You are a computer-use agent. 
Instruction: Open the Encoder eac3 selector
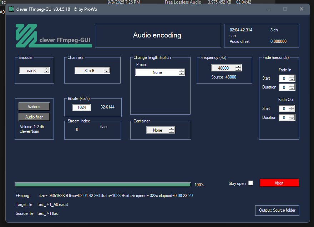(x=34, y=70)
